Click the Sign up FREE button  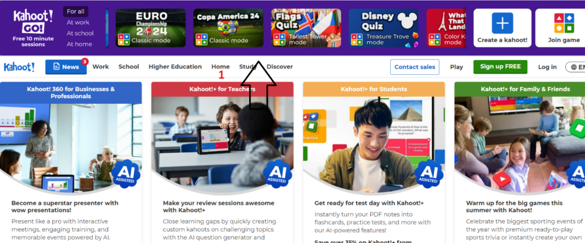click(x=500, y=67)
